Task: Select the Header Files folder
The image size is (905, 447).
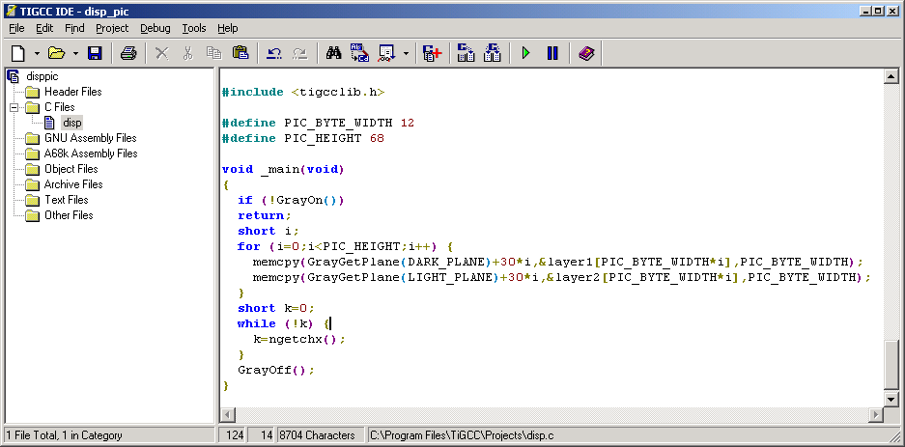Action: tap(72, 92)
